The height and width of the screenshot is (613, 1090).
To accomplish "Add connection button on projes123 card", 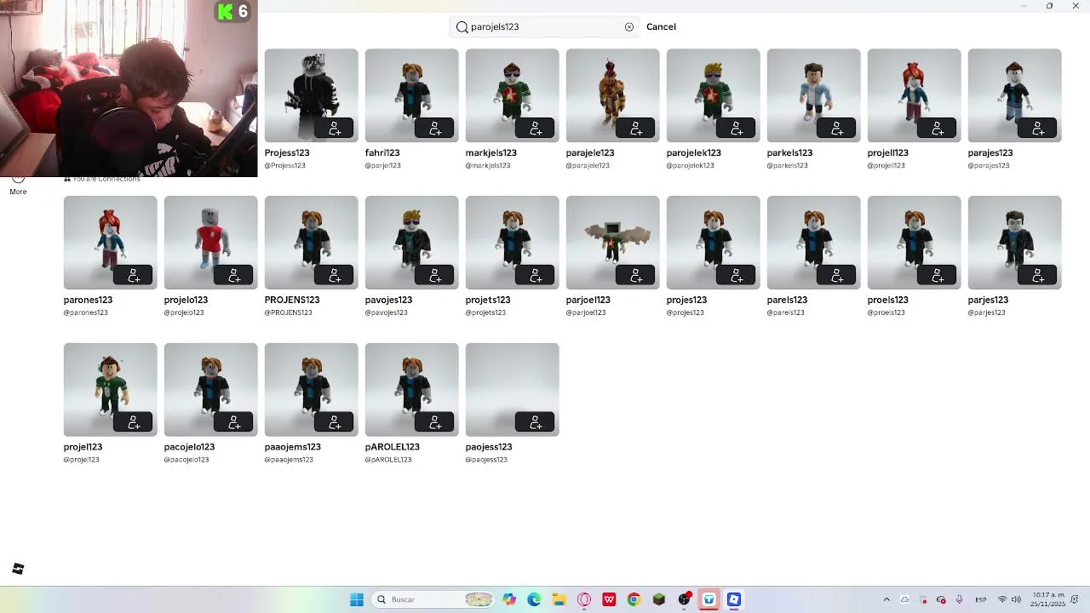I will (737, 276).
